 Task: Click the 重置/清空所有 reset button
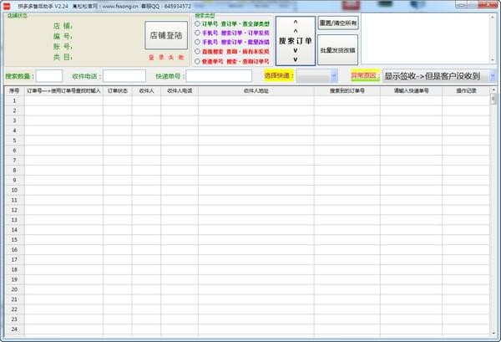pyautogui.click(x=338, y=23)
